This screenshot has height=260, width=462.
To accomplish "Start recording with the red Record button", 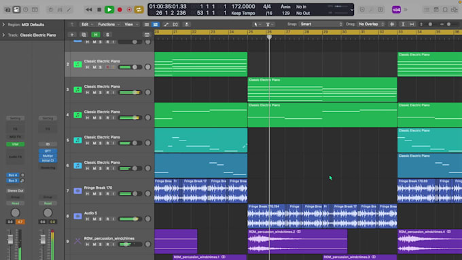I will tap(120, 10).
